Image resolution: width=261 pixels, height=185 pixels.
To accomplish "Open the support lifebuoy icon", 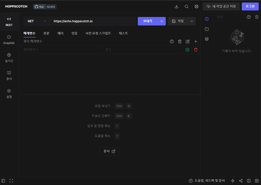I will pos(196,6).
